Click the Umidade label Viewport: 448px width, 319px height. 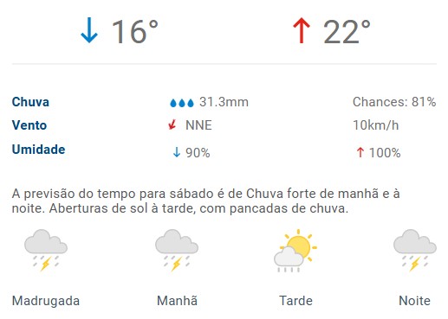(38, 150)
